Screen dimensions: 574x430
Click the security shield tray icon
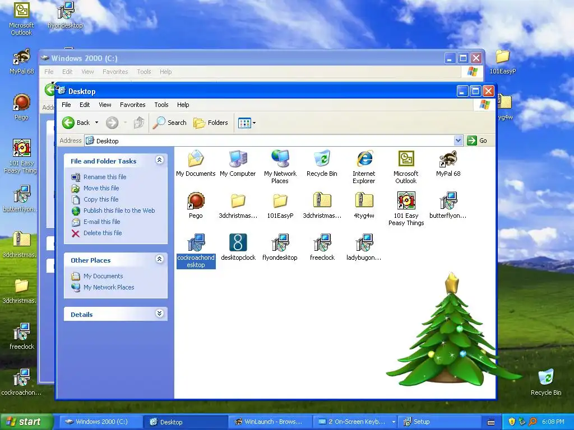pyautogui.click(x=512, y=422)
